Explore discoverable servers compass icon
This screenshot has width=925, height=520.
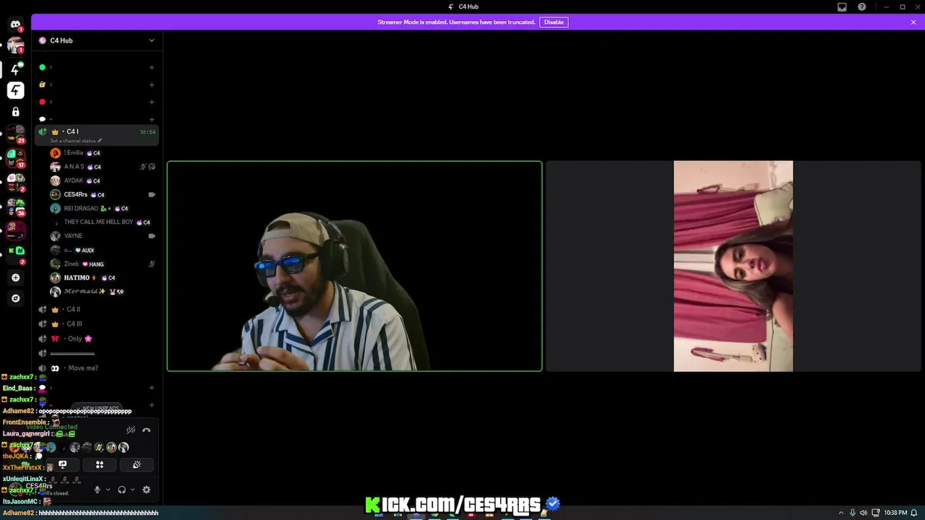(x=15, y=298)
